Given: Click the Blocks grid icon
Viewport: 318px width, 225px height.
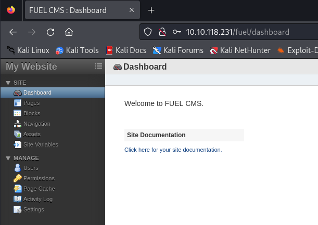Looking at the screenshot, I should click(18, 113).
